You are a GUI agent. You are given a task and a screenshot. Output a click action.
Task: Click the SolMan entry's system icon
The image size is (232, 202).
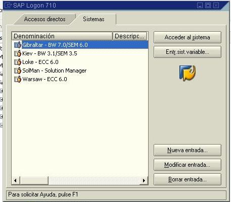18,71
